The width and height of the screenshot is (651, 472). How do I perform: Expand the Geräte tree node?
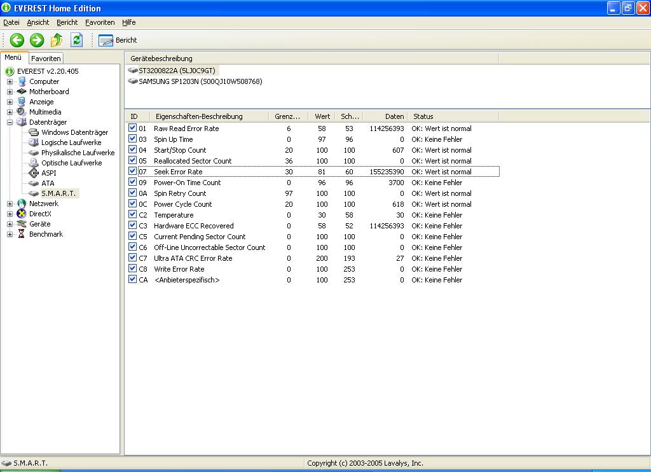pos(10,224)
